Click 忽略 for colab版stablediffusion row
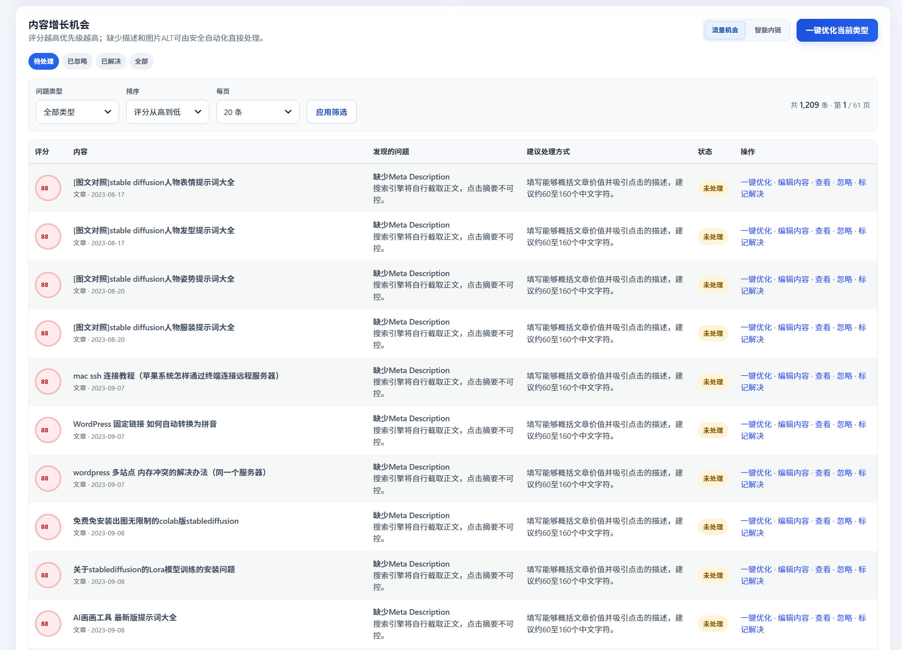Screen dimensions: 902x650 click(845, 521)
